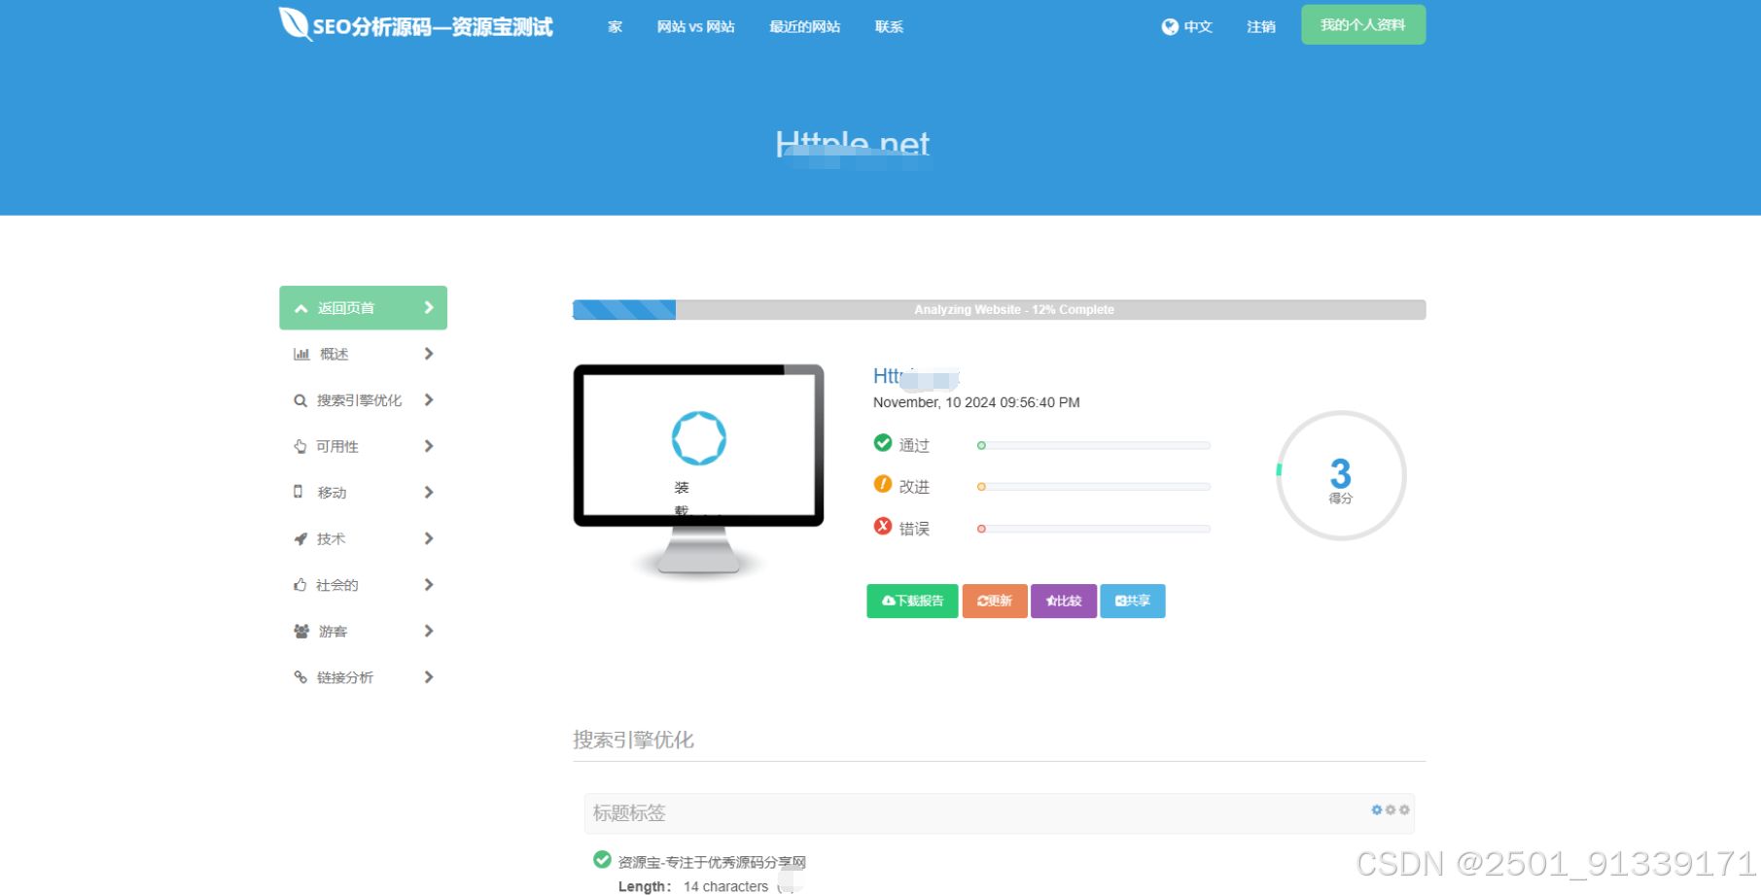This screenshot has width=1761, height=895.
Task: Select the 概述 bar chart icon in sidebar
Action: click(x=301, y=354)
